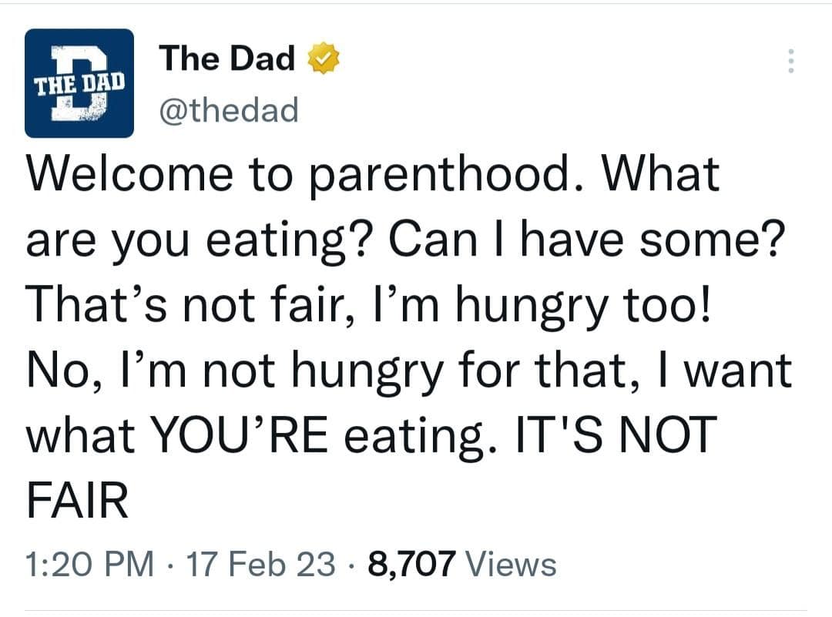Viewport: 832px width, 617px height.
Task: Open the three-dot more options menu
Action: (788, 61)
